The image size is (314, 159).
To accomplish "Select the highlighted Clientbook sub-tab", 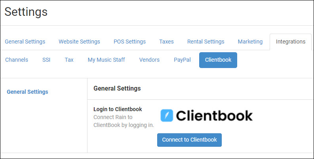I will coord(218,60).
